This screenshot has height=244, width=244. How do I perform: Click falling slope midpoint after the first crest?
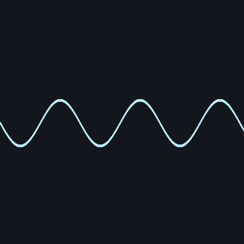pyautogui.click(x=80, y=123)
